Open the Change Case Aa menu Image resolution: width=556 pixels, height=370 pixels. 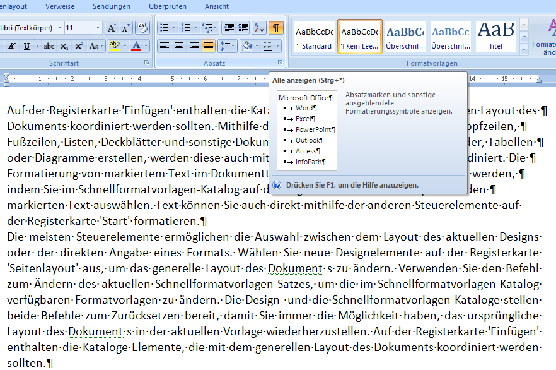click(96, 46)
